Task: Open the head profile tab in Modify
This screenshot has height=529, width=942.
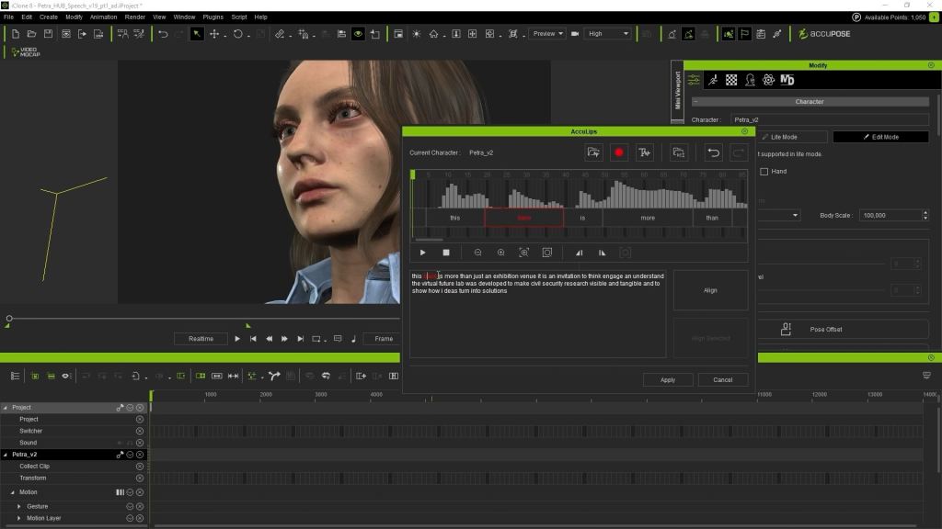Action: [x=750, y=80]
